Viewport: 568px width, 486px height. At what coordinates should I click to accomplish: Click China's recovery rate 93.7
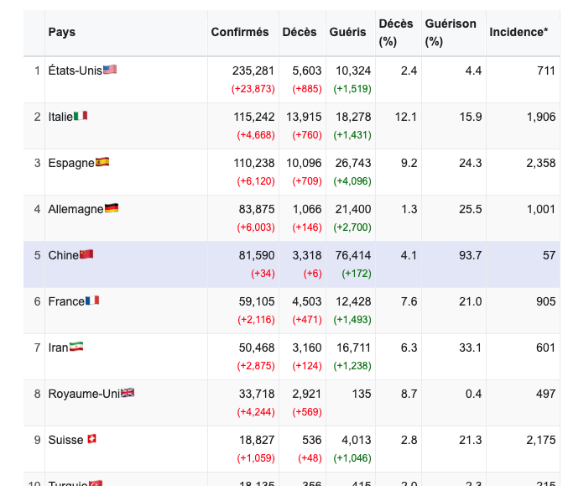(470, 255)
